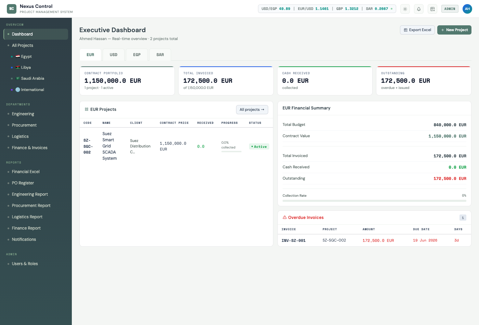The image size is (479, 325).
Task: Open Users & Roles admin page
Action: pos(36,264)
